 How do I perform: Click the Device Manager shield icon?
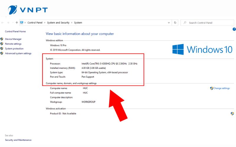tap(2, 39)
